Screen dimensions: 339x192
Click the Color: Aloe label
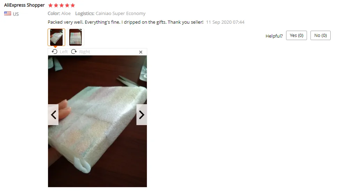click(59, 14)
